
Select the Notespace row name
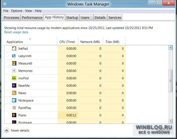pyautogui.click(x=26, y=100)
